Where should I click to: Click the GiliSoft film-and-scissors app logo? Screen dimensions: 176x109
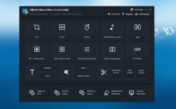[x=25, y=12]
